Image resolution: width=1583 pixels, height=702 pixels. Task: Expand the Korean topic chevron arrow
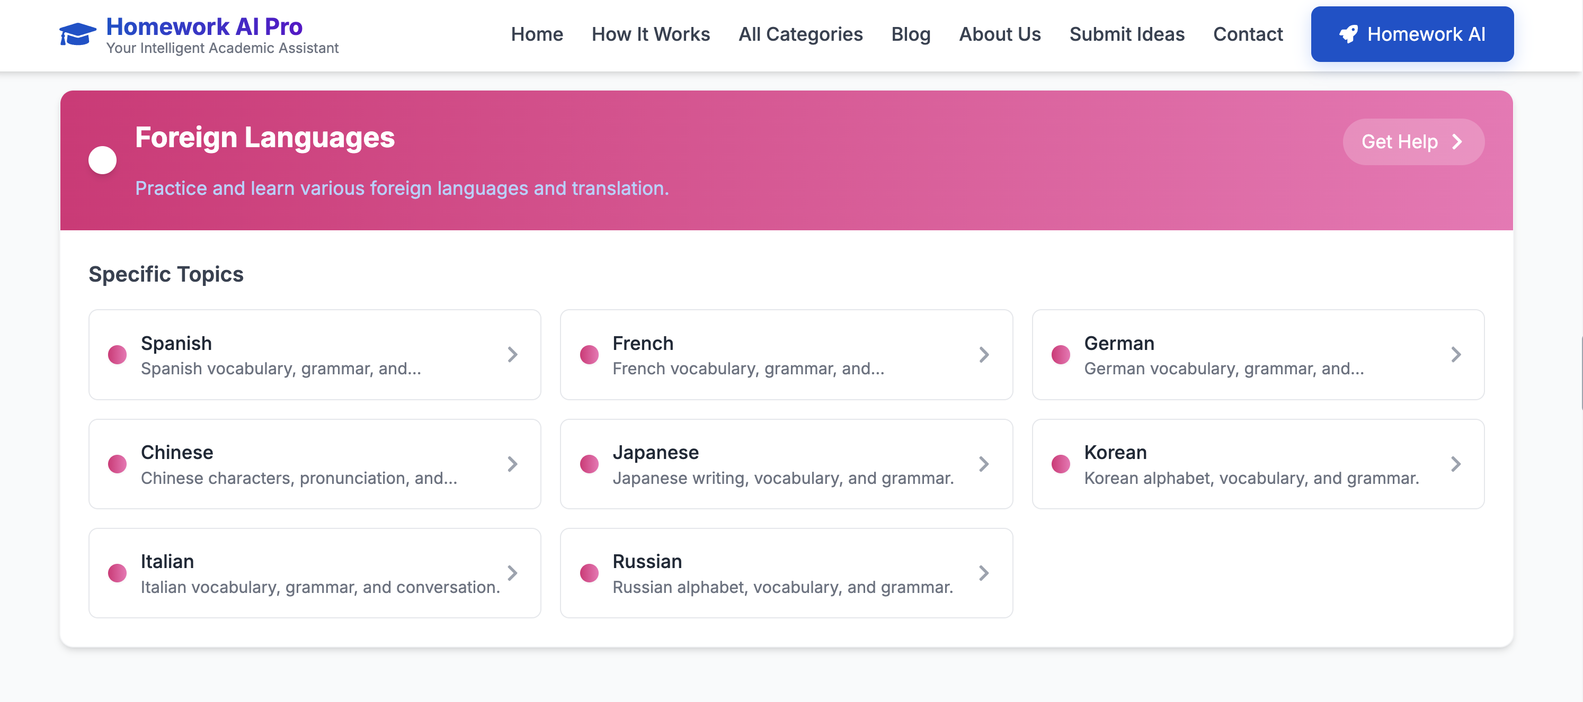[x=1456, y=464]
